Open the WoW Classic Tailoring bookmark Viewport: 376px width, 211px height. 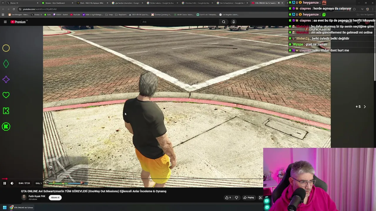[184, 14]
